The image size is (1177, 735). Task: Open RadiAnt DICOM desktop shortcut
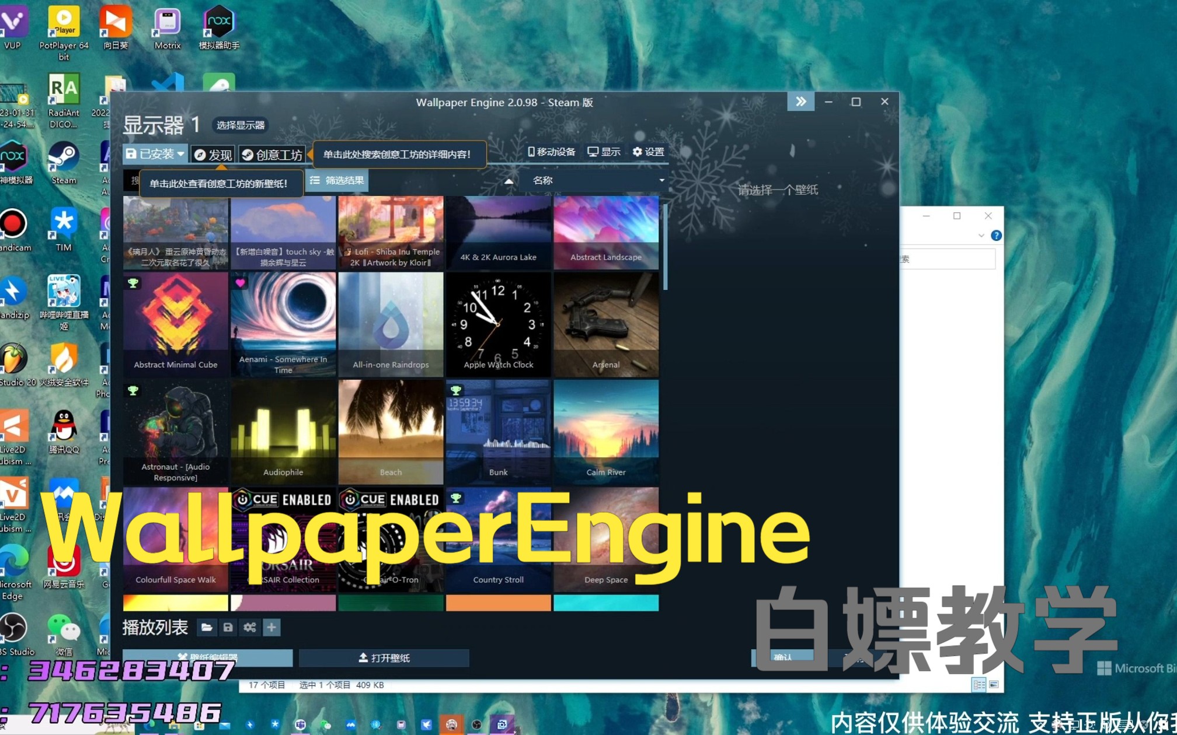[64, 101]
